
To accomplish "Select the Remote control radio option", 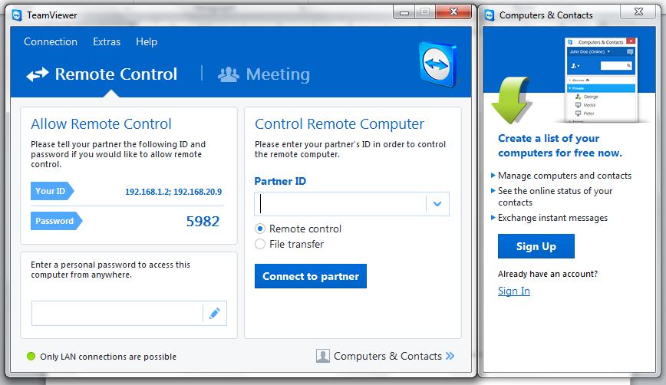I will 260,229.
